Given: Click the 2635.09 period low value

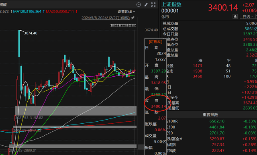Looking at the screenshot, I should click(250, 108).
